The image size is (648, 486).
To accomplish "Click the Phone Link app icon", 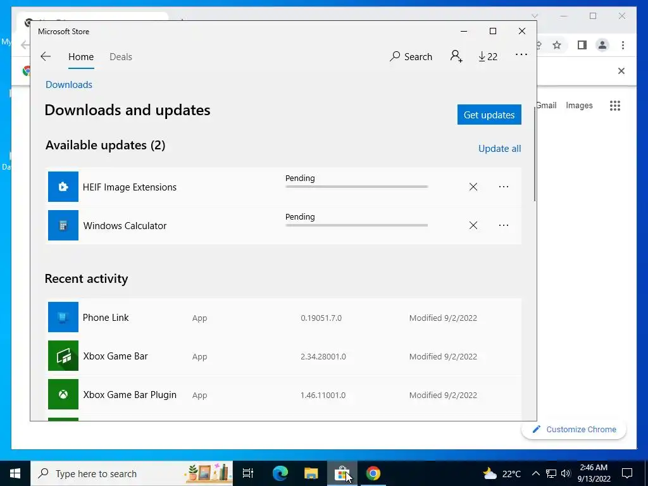I will coord(63,317).
